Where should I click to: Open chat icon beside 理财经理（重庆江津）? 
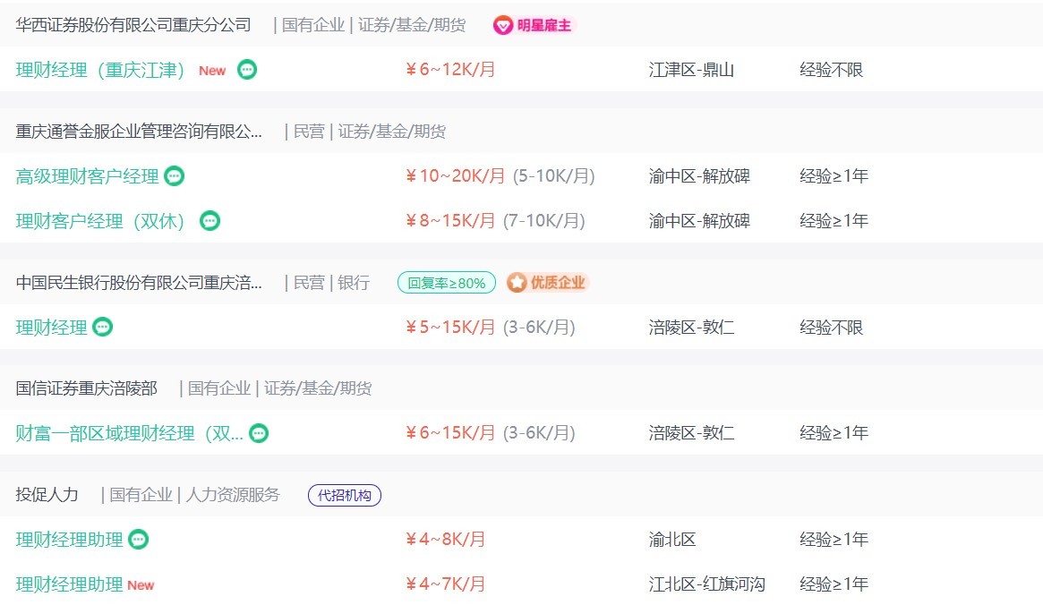(247, 70)
